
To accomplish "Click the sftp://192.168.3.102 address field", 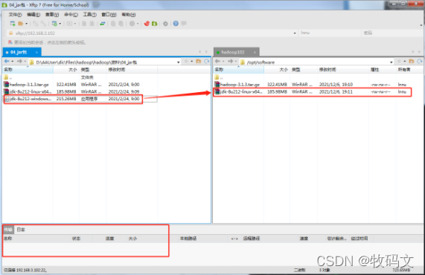I will (x=152, y=33).
